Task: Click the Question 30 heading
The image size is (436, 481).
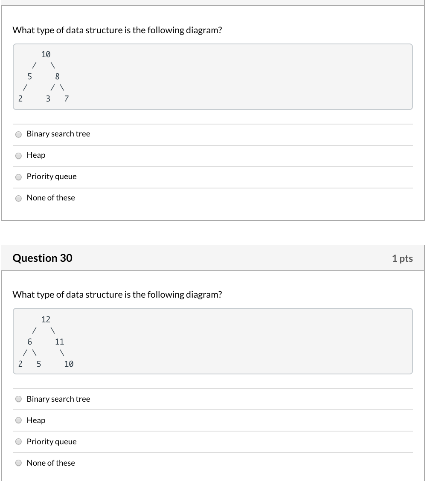Action: (x=43, y=258)
